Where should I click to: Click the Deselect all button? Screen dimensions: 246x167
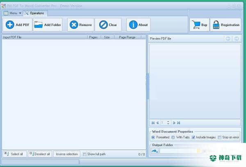40,154
